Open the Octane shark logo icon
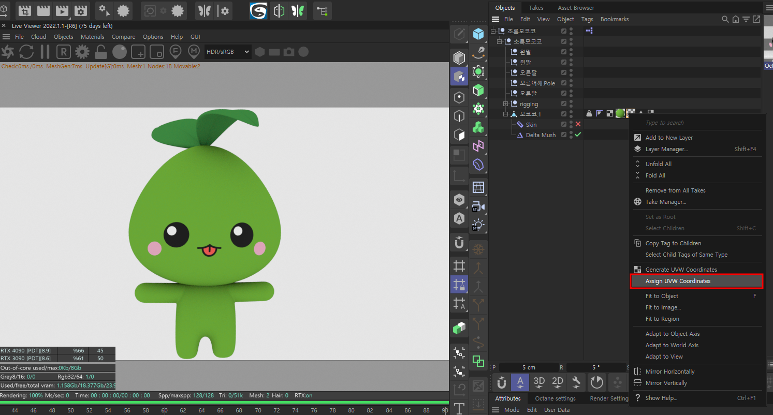Image resolution: width=773 pixels, height=415 pixels. pos(258,10)
